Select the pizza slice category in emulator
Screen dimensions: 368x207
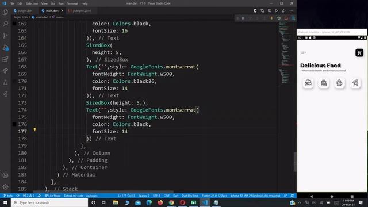click(355, 83)
